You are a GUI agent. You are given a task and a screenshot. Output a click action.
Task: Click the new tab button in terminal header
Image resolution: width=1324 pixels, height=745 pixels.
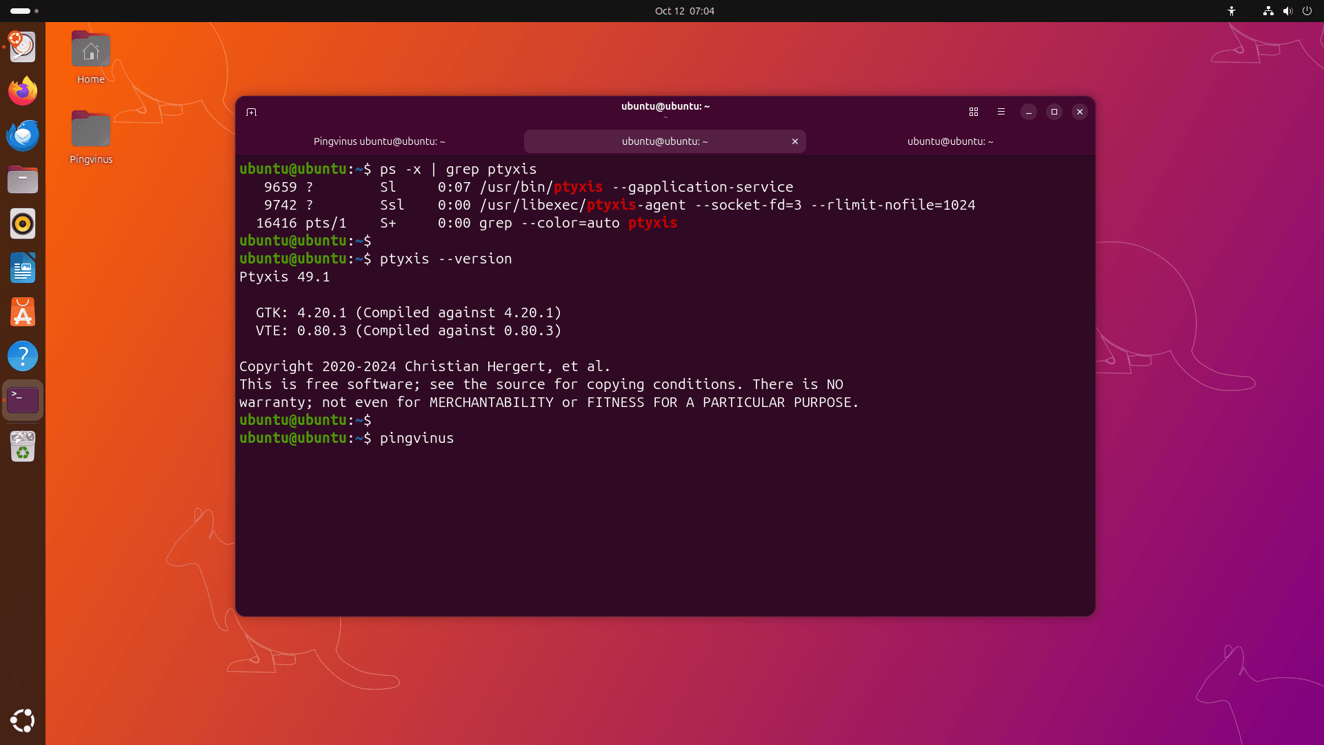click(252, 112)
